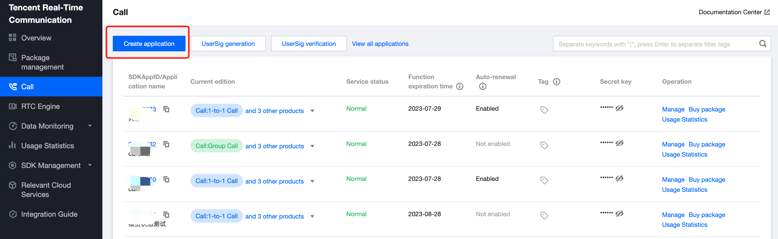Click the Create application button
Image resolution: width=778 pixels, height=239 pixels.
tap(149, 44)
